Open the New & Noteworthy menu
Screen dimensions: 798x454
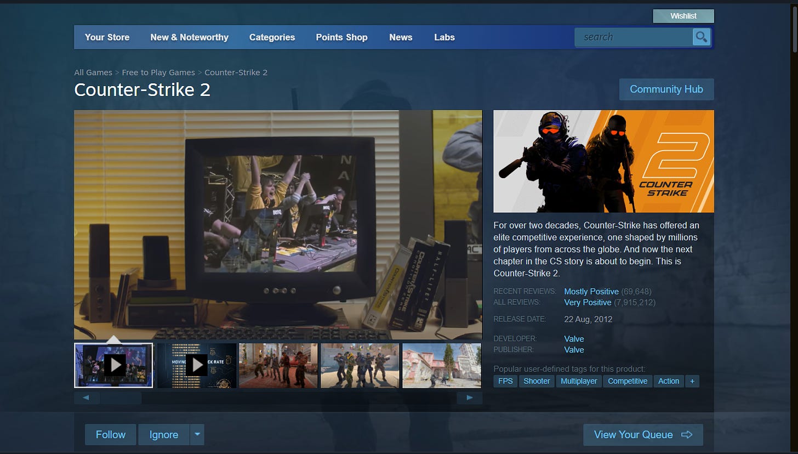point(190,37)
